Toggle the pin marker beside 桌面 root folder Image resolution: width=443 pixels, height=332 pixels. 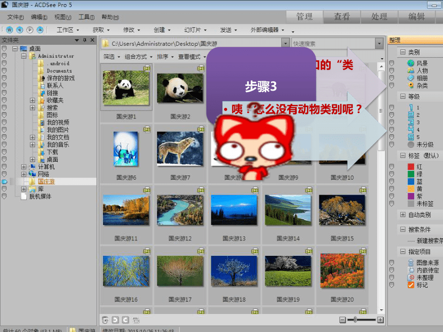4,48
